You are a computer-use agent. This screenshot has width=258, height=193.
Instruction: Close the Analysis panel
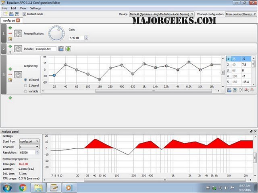coord(255,131)
